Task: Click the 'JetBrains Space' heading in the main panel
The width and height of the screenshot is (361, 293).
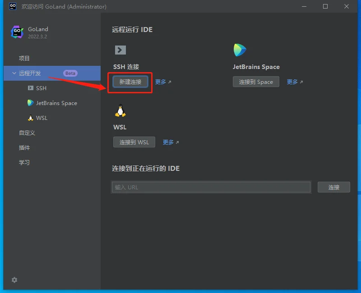Action: [256, 67]
